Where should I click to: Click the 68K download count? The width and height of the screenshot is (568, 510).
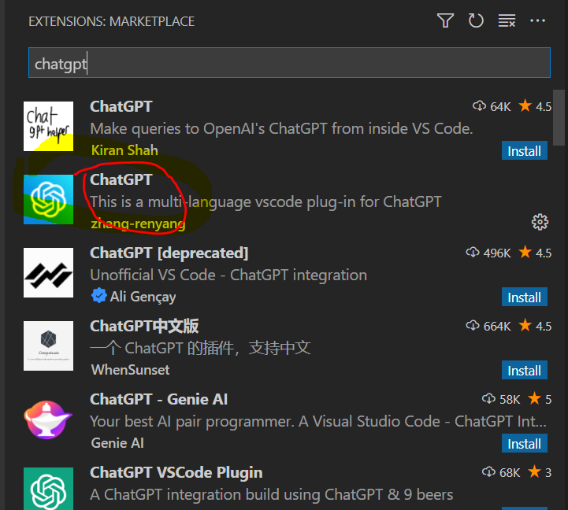coord(501,472)
